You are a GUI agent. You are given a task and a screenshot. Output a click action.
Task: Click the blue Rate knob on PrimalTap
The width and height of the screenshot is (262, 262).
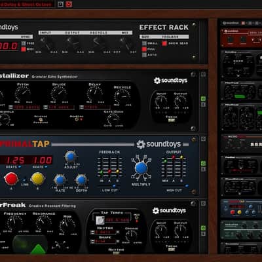(x=60, y=180)
